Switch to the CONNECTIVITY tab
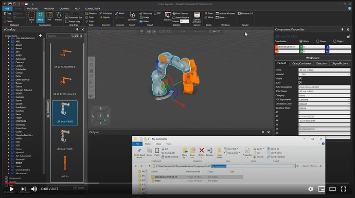 [93, 9]
